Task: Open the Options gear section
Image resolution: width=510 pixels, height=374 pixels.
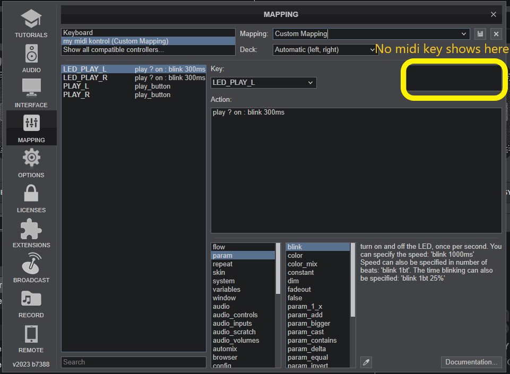Action: (31, 163)
